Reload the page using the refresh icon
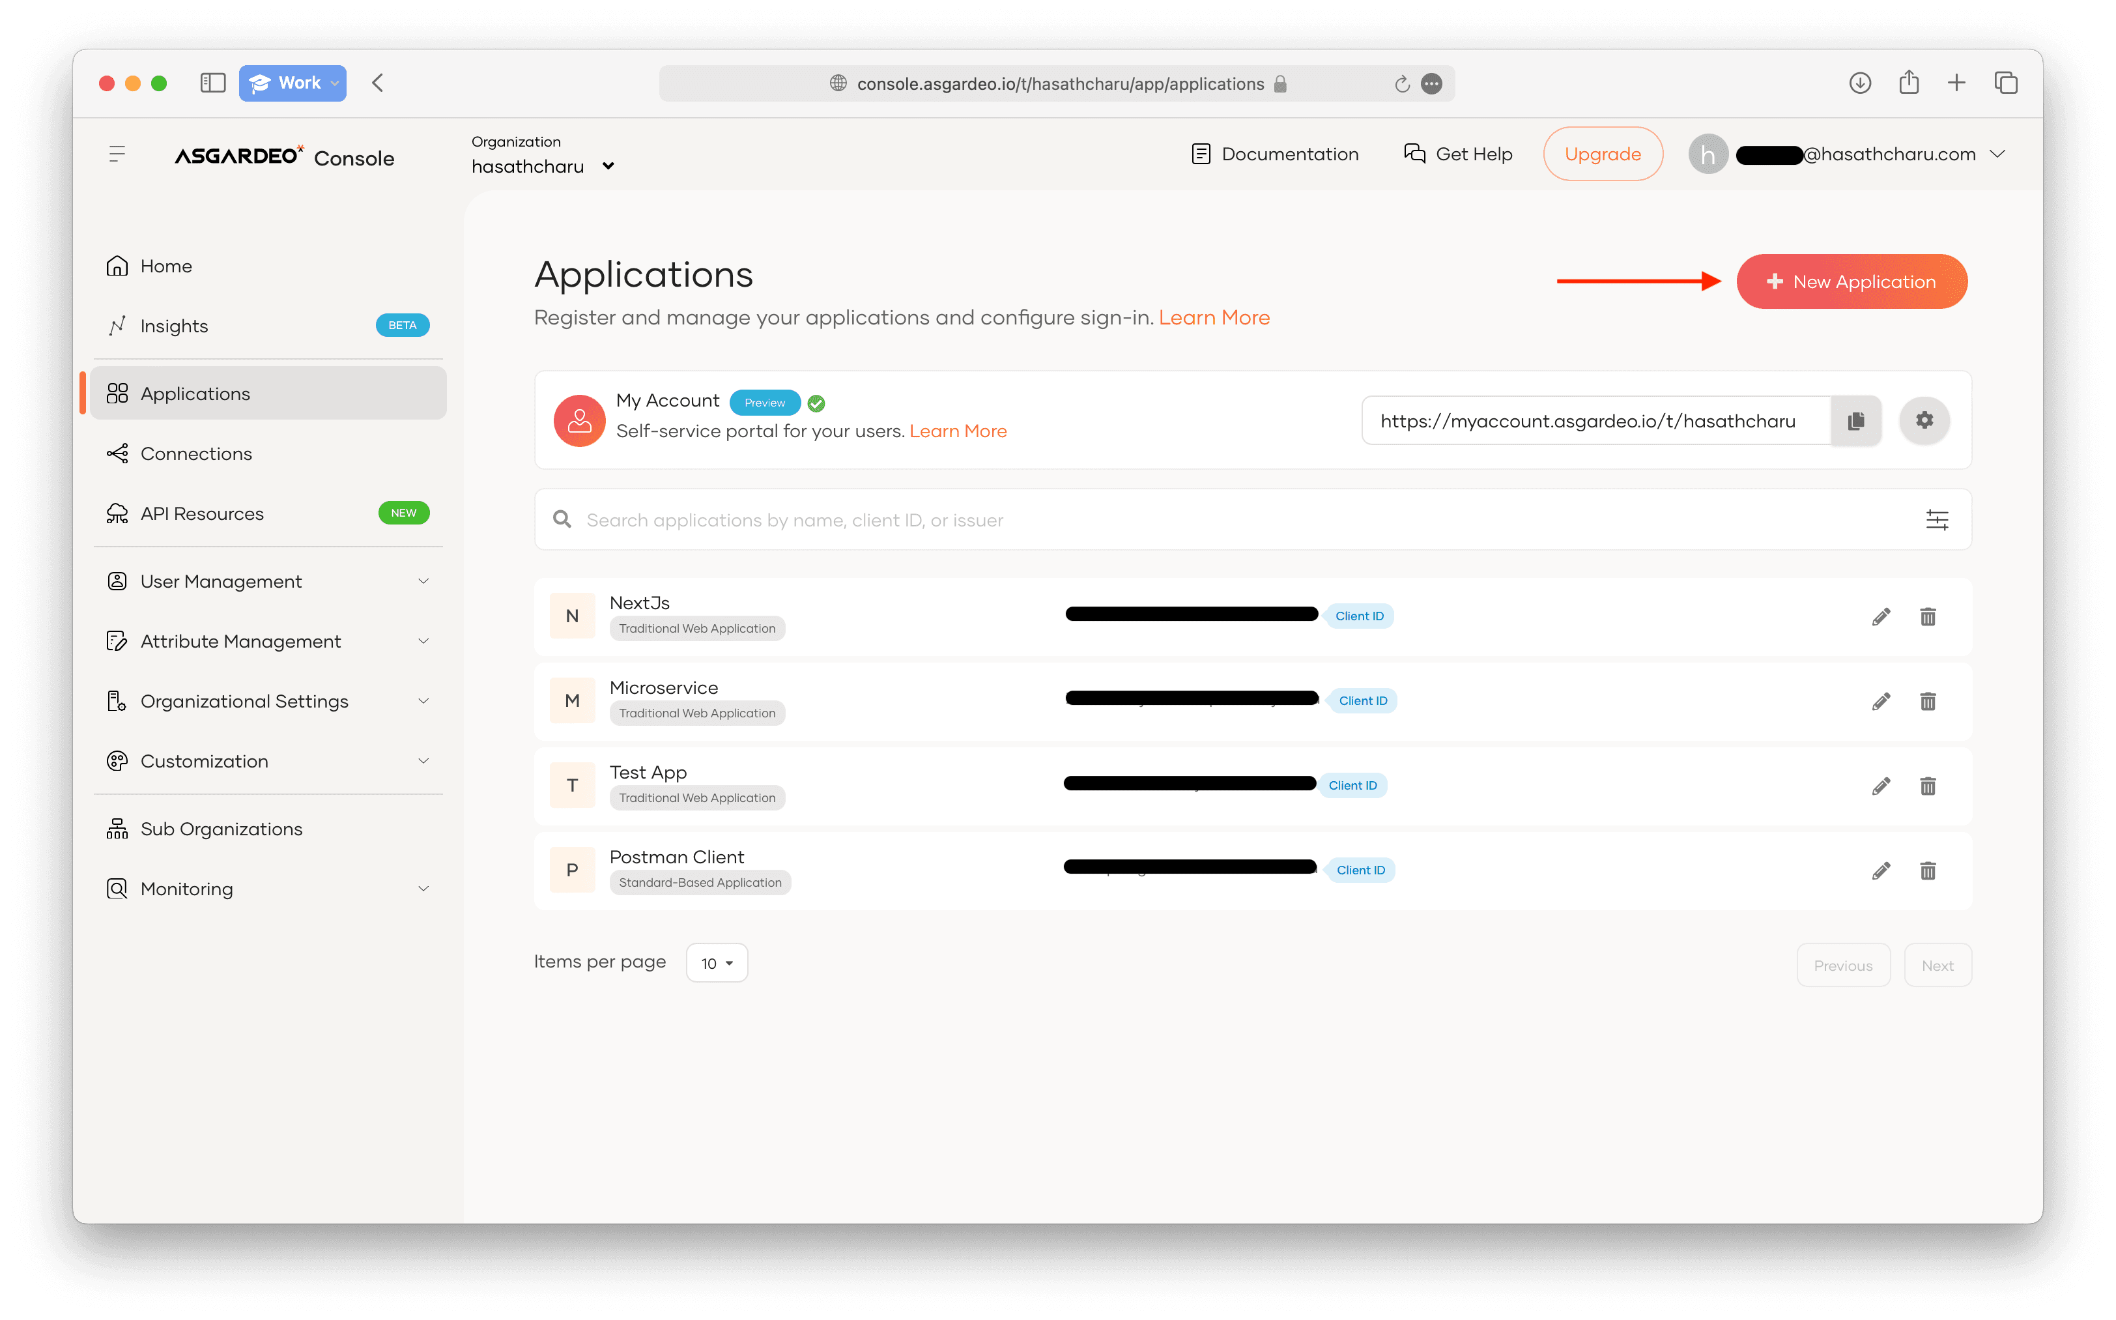The width and height of the screenshot is (2116, 1320). [1401, 84]
